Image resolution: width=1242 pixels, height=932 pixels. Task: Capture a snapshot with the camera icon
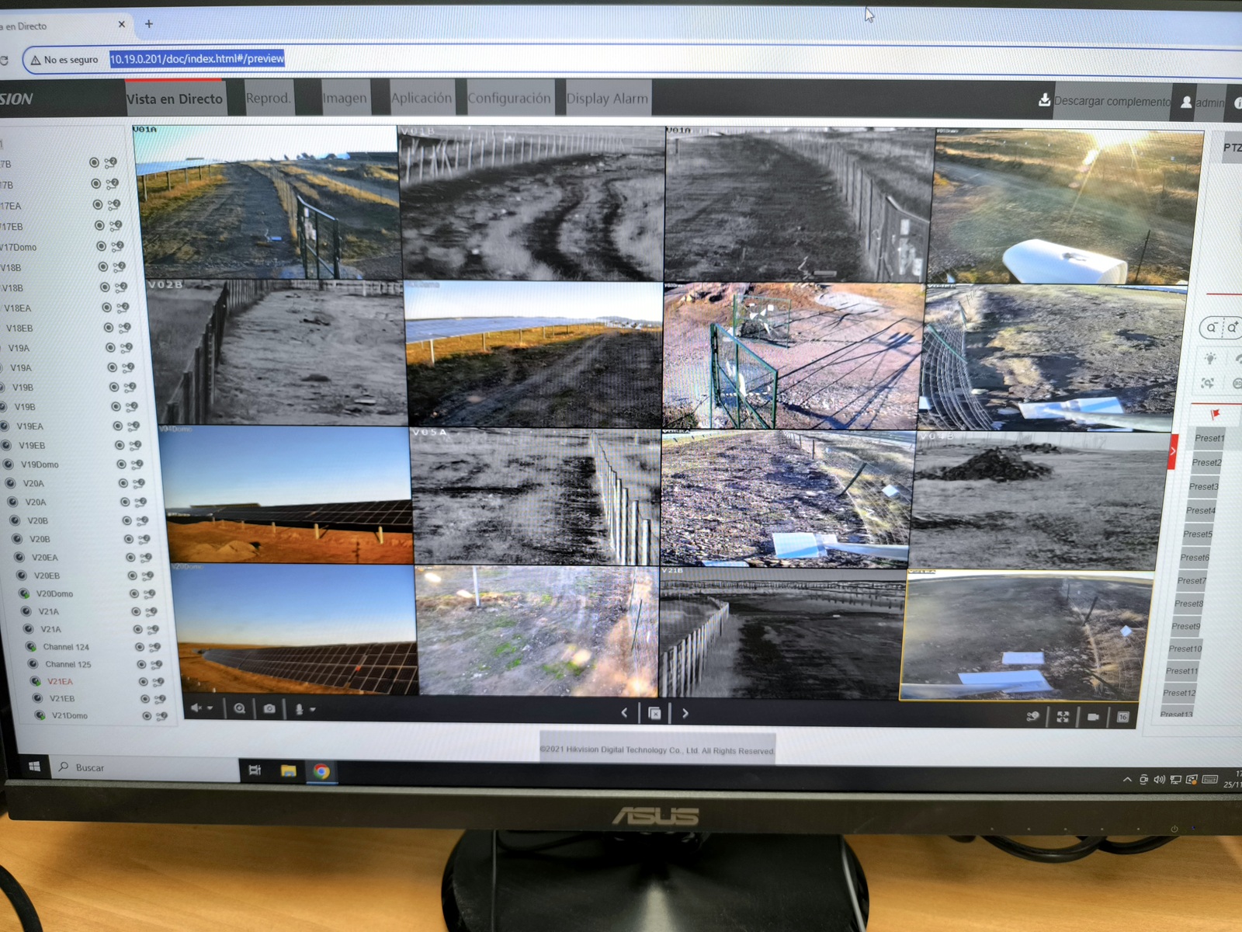(x=269, y=709)
